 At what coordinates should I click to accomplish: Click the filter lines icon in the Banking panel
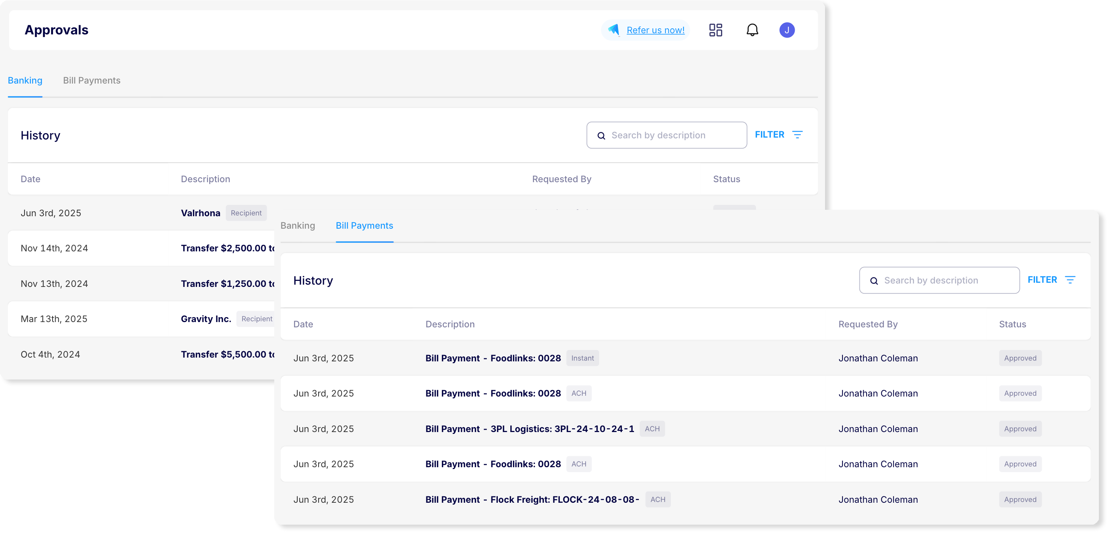click(797, 135)
